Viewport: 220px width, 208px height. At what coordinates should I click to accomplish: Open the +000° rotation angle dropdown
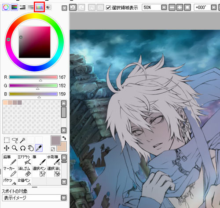214,7
